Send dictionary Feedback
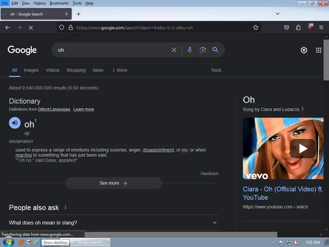Screen dimensions: 329x247 click(209, 173)
